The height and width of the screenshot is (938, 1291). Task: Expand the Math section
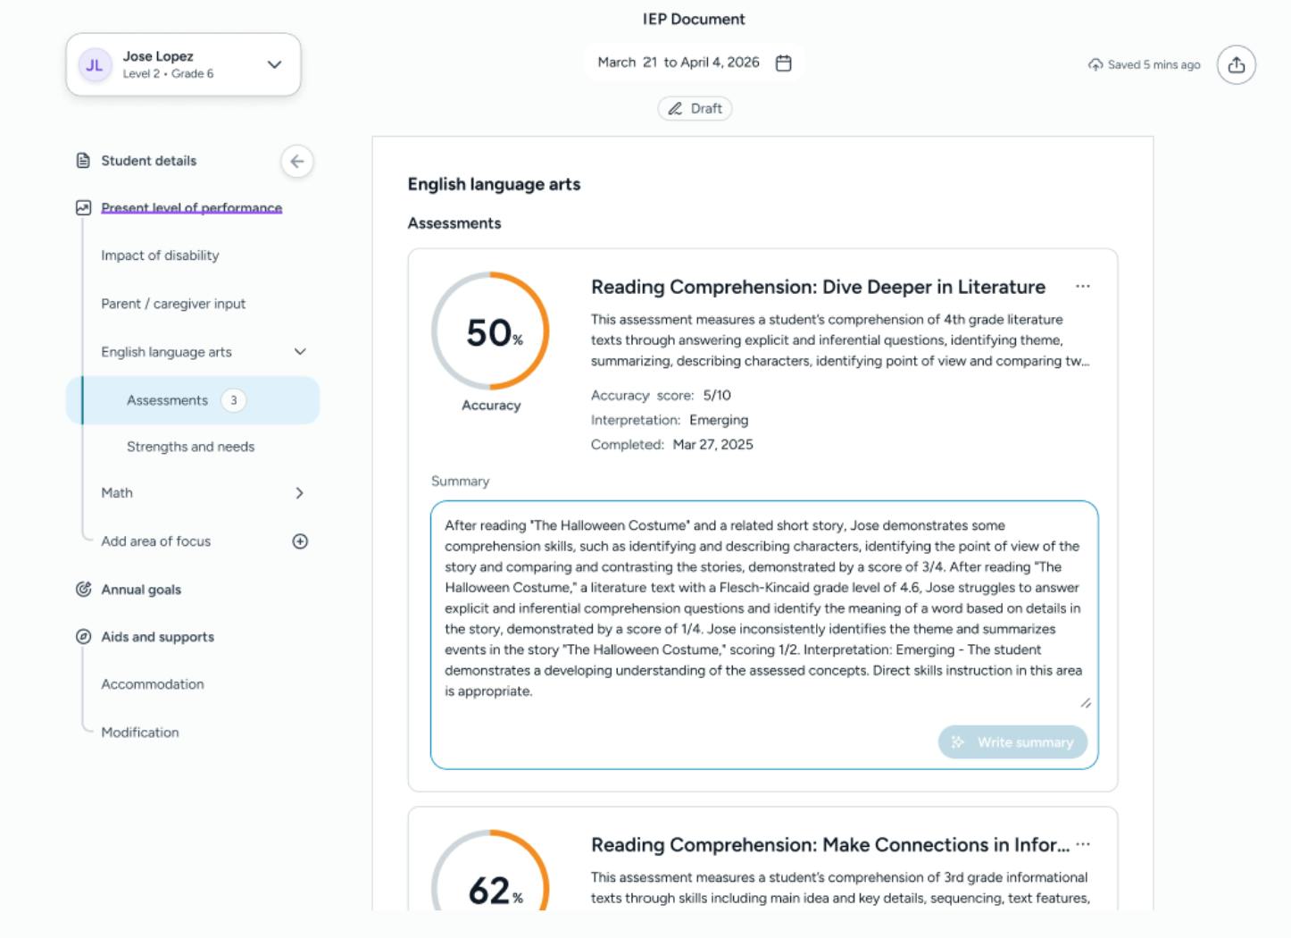coord(301,492)
